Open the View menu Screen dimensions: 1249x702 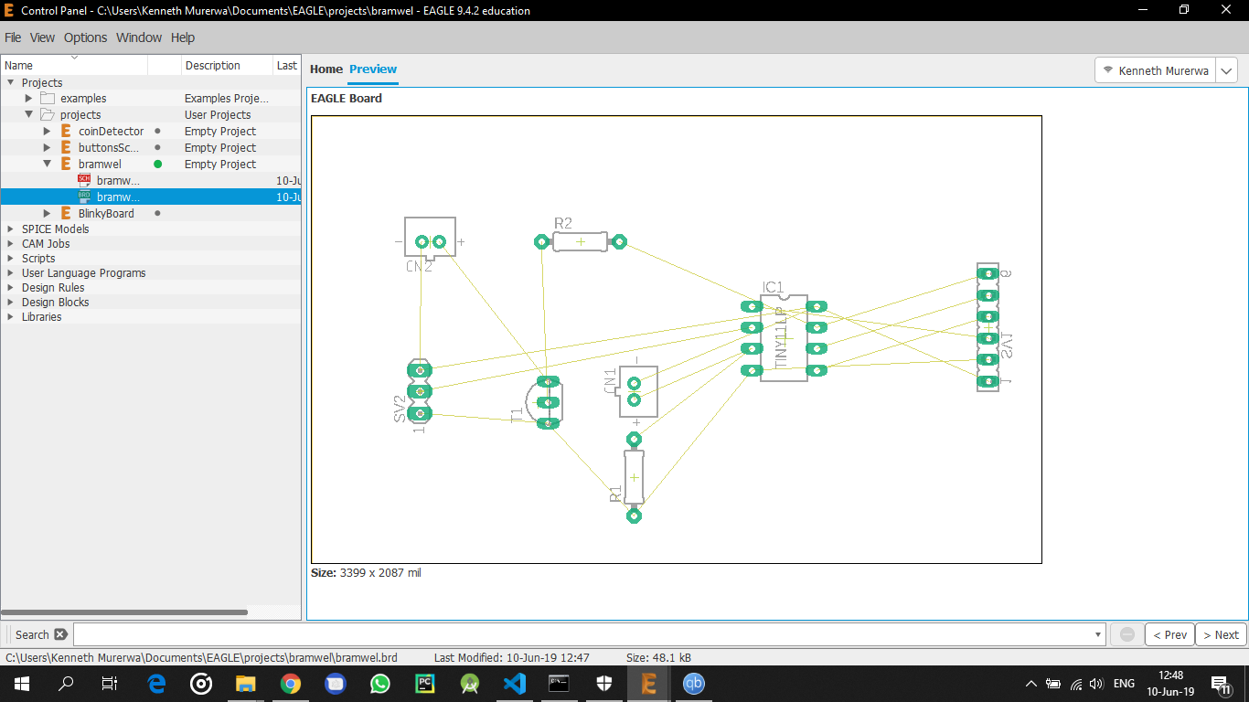click(x=42, y=37)
